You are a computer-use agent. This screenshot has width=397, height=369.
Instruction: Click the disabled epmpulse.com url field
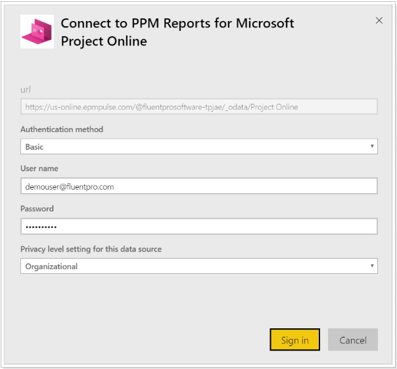pos(199,106)
